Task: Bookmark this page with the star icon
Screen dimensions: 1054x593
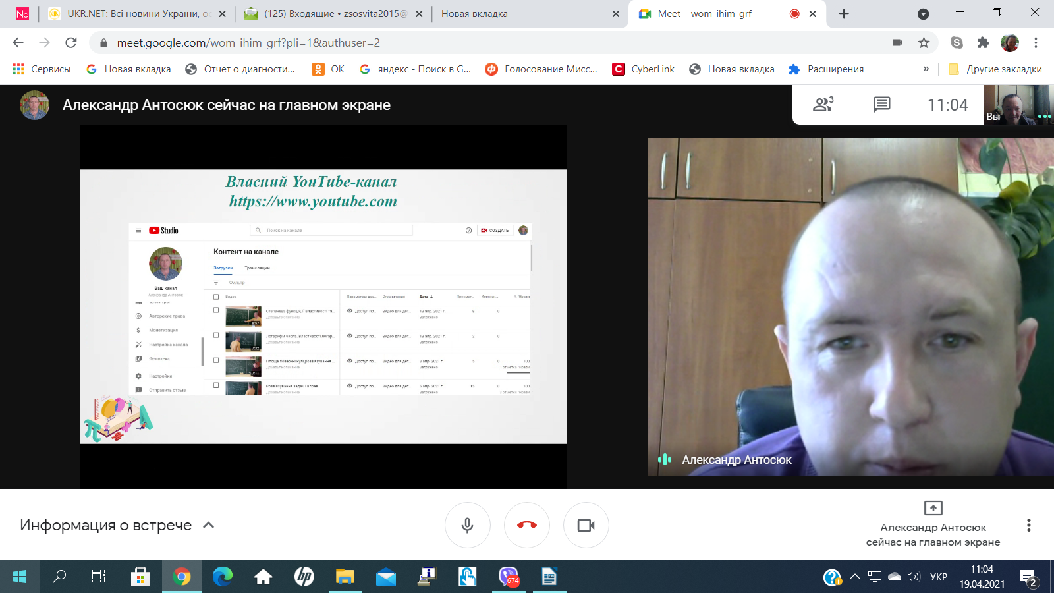Action: tap(924, 43)
